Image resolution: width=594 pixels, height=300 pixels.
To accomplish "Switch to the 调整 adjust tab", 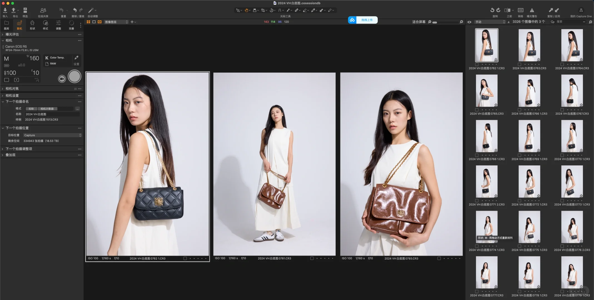I will point(58,25).
